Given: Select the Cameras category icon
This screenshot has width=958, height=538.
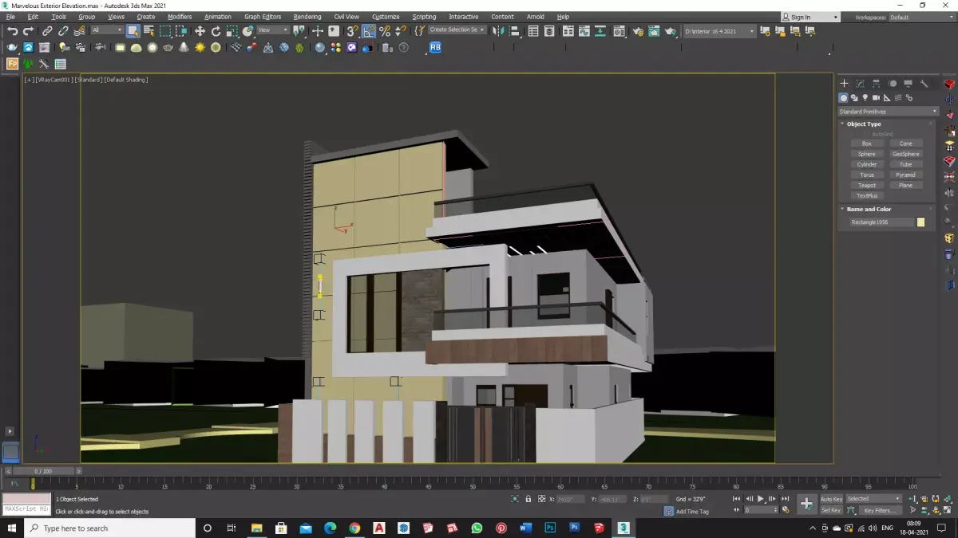Looking at the screenshot, I should 876,97.
